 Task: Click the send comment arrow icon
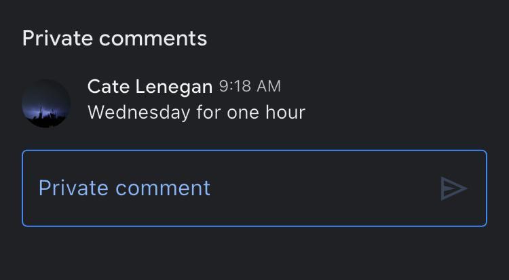[x=453, y=188]
